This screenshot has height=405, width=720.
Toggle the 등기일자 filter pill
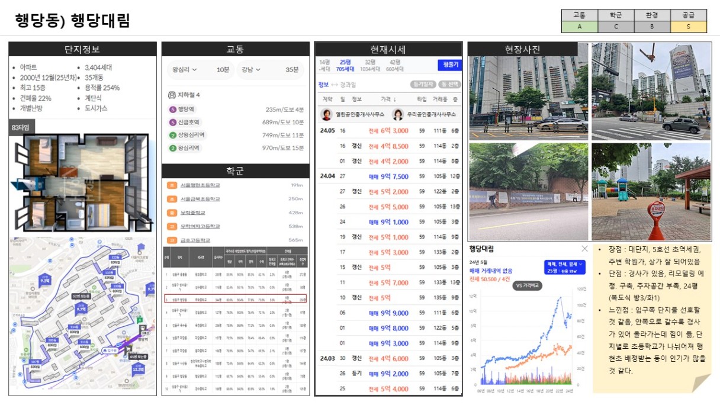(424, 85)
